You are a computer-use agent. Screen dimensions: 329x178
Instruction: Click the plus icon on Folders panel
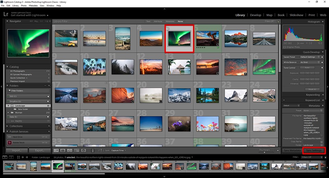(x=49, y=86)
